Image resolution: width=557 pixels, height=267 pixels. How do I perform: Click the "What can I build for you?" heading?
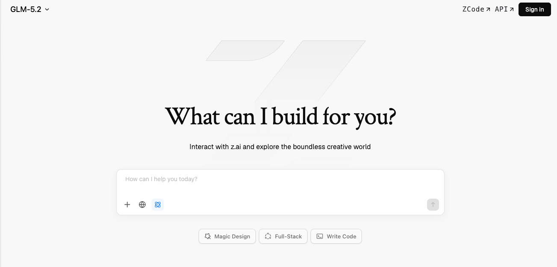tap(280, 116)
